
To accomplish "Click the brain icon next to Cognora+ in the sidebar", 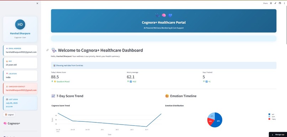I will [5, 123].
